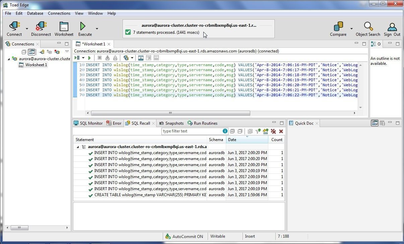Image resolution: width=404 pixels, height=244 pixels.
Task: Click blue info icon beside filter field
Action: (225, 131)
